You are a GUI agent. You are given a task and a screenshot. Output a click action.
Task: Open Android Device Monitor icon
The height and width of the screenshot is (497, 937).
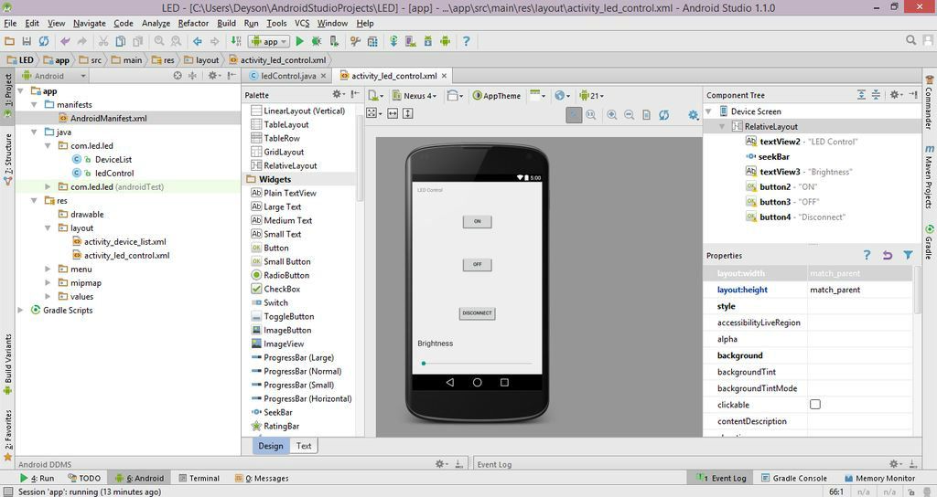tap(446, 41)
